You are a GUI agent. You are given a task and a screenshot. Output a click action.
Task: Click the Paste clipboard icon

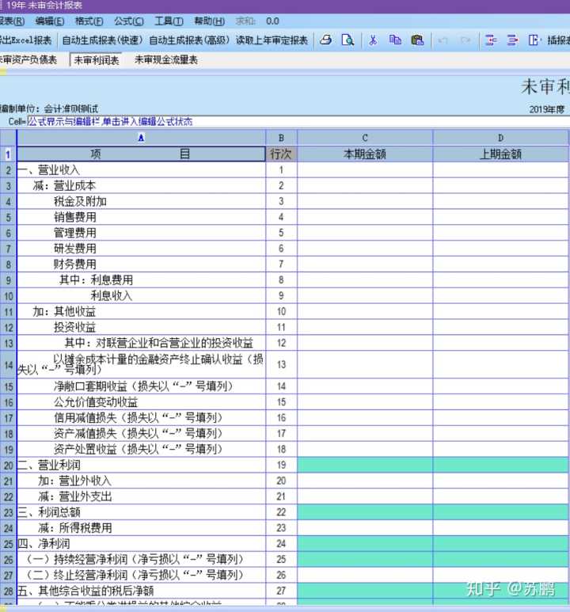pos(417,40)
